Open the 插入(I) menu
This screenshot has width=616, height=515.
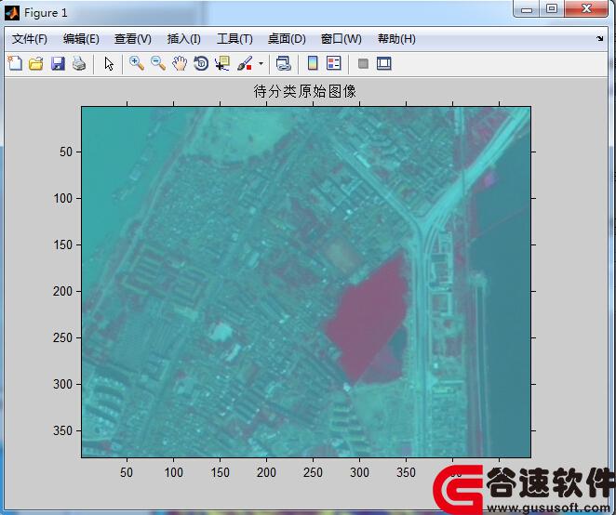pos(184,39)
